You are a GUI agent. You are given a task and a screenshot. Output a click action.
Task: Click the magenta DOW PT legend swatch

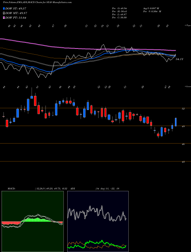pyautogui.click(x=4, y=18)
